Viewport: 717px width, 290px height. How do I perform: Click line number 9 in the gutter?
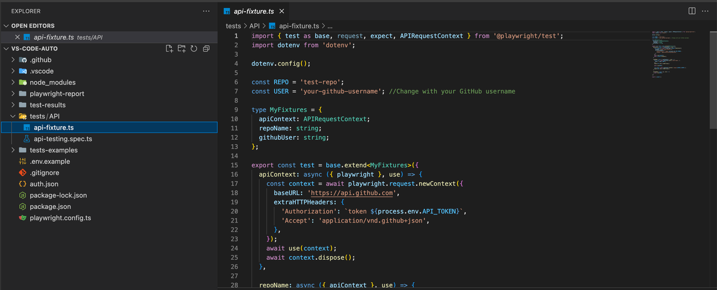point(236,110)
